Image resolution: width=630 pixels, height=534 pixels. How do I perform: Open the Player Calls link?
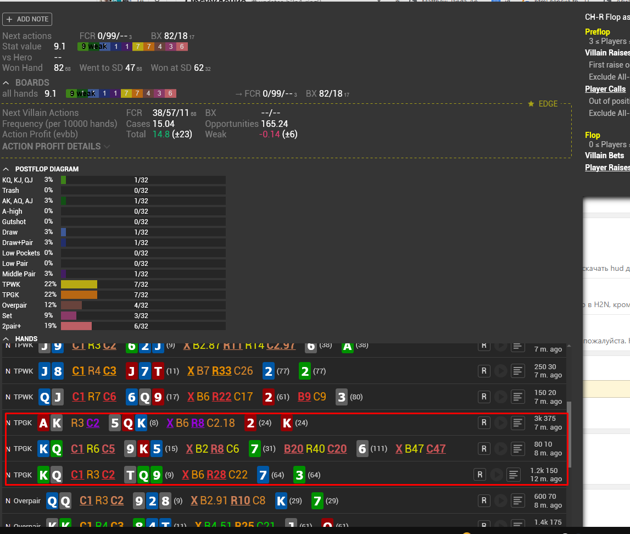[605, 89]
